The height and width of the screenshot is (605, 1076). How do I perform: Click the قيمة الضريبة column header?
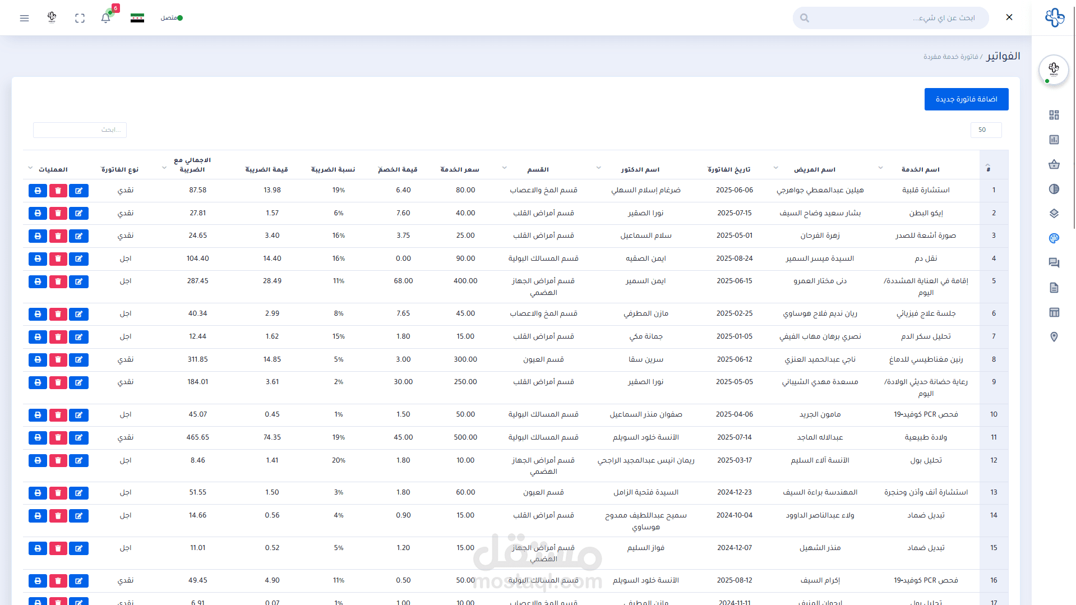(x=267, y=169)
